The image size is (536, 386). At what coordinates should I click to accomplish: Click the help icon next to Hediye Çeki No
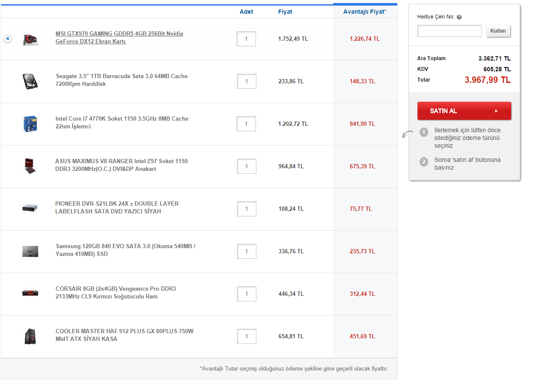(459, 17)
